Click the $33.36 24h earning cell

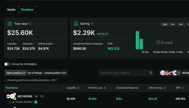153,99
